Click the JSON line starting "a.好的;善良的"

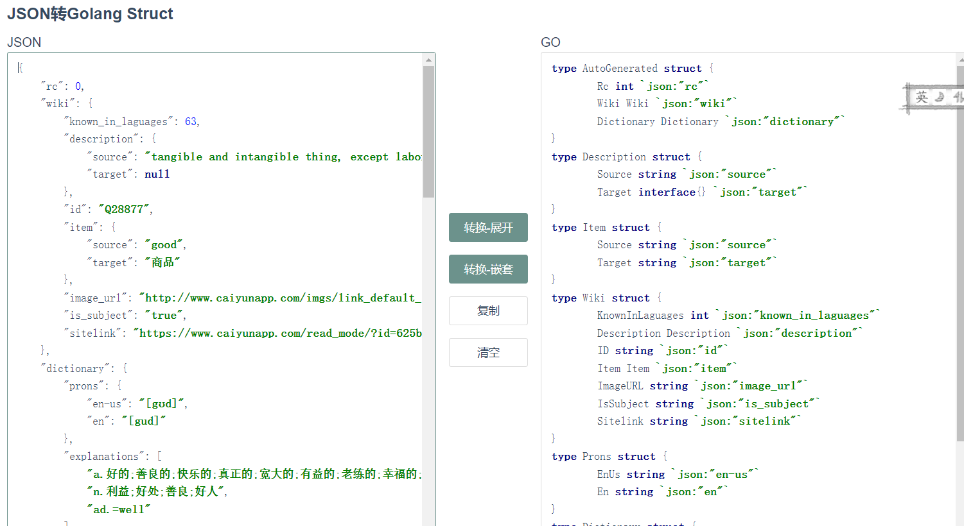tap(254, 474)
